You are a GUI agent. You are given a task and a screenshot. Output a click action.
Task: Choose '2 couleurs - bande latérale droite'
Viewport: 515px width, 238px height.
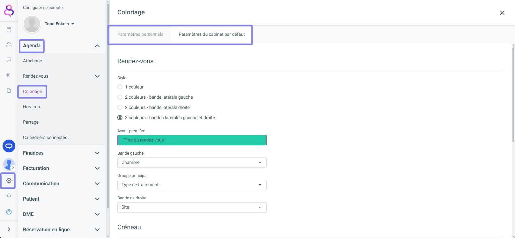click(x=120, y=107)
